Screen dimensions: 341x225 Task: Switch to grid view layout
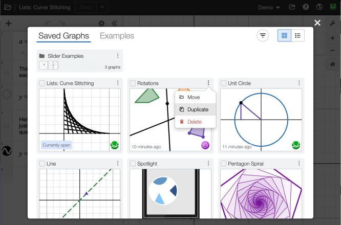(284, 36)
